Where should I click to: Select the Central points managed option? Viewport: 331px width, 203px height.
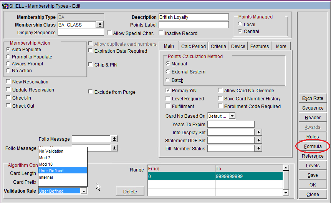pos(241,32)
